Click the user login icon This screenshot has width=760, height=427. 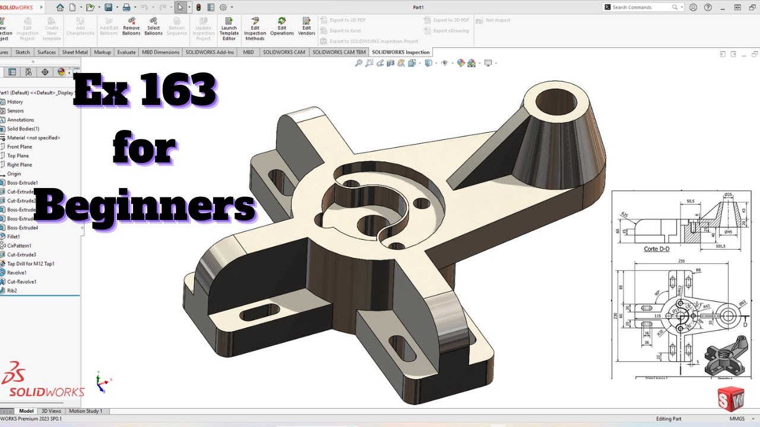pos(693,7)
